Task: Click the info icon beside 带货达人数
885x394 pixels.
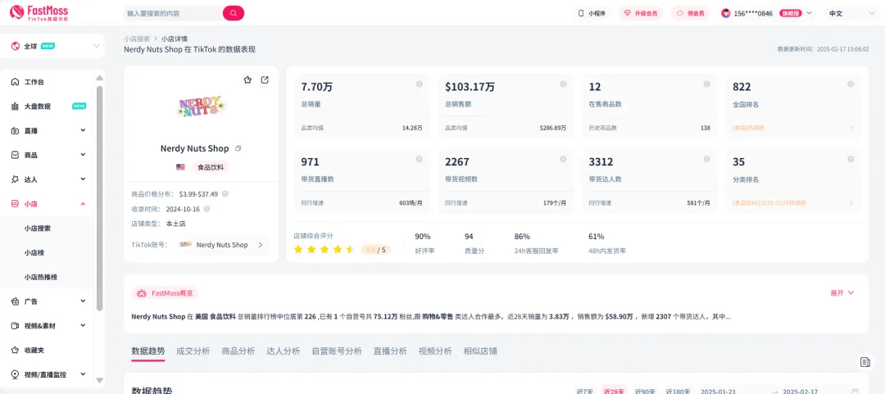Action: coord(706,159)
